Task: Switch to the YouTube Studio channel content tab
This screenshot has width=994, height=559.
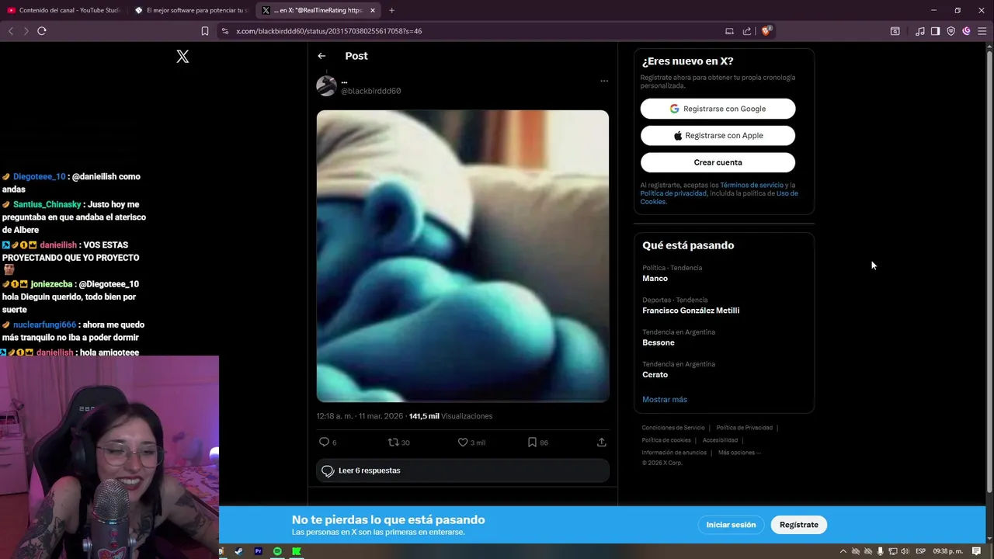Action: point(64,10)
